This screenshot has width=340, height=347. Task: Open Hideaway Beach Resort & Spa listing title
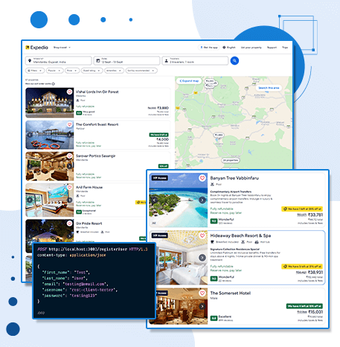click(x=240, y=235)
